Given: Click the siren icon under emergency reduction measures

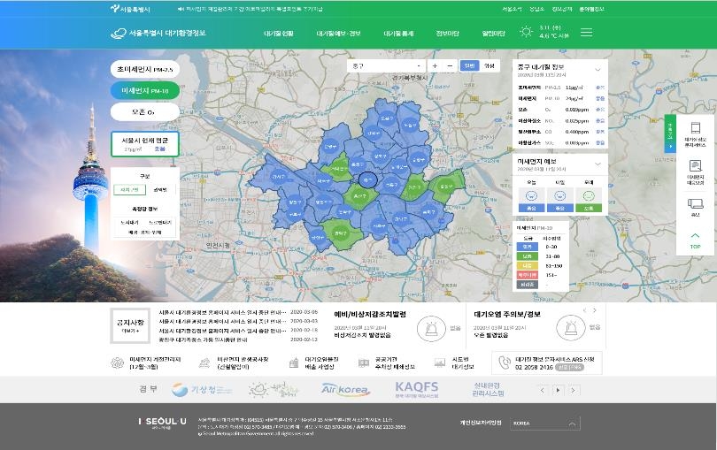Looking at the screenshot, I should pos(431,327).
